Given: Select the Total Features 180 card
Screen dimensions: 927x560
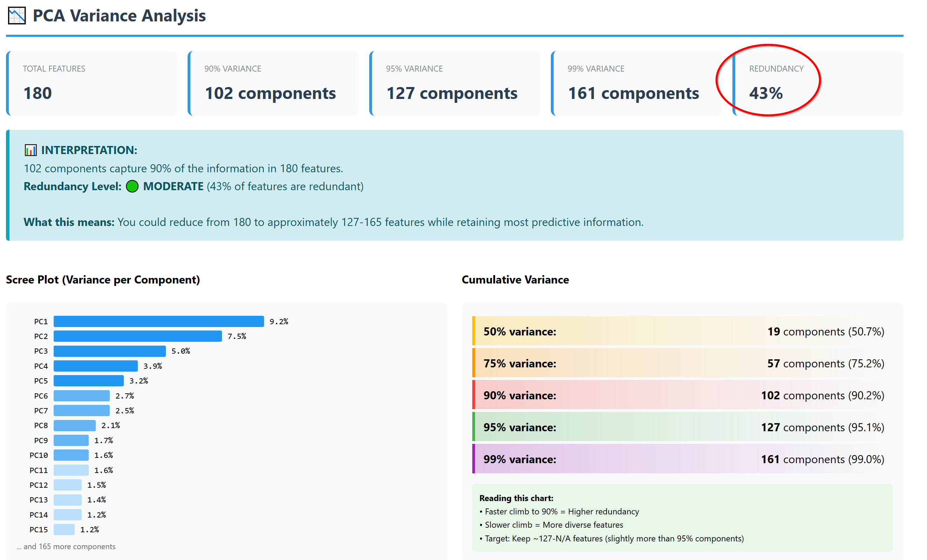Looking at the screenshot, I should [x=92, y=83].
